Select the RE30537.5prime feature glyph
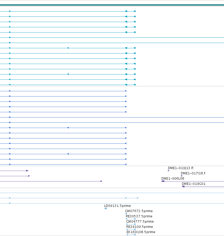This screenshot has height=236, width=224. (x=131, y=219)
